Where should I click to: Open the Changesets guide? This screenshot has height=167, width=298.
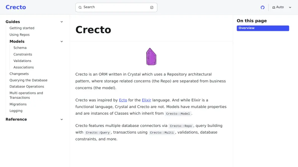pyautogui.click(x=19, y=74)
